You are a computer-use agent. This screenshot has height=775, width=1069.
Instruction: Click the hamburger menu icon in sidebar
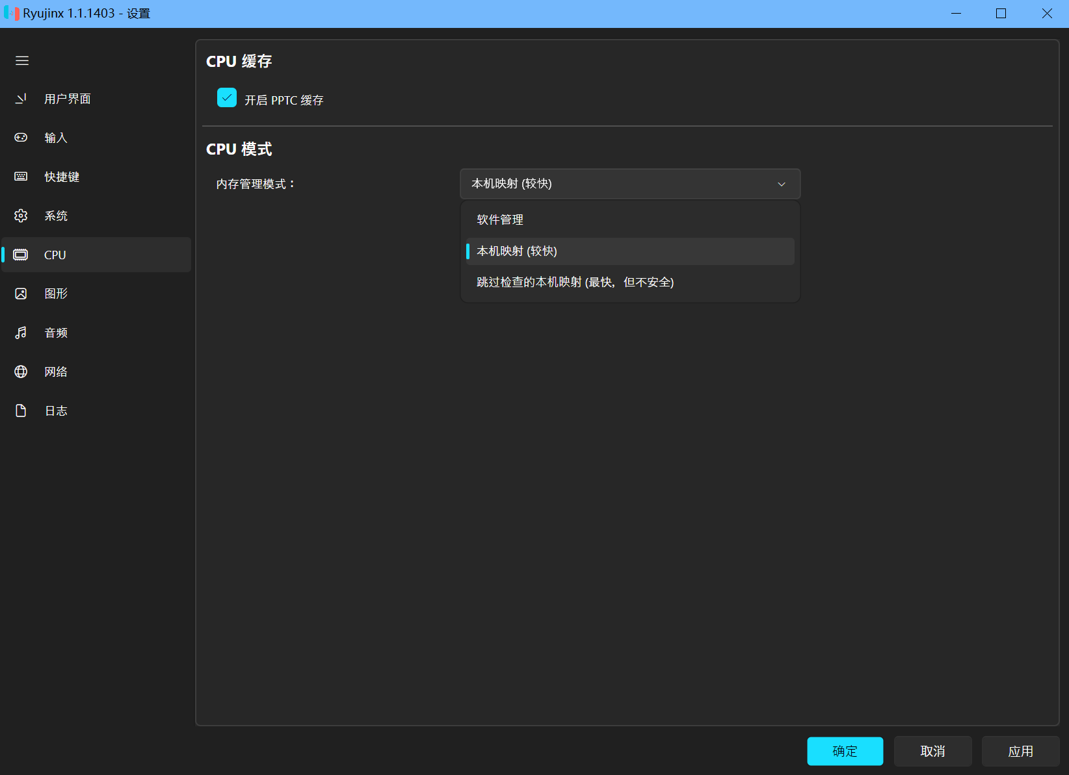click(x=22, y=60)
